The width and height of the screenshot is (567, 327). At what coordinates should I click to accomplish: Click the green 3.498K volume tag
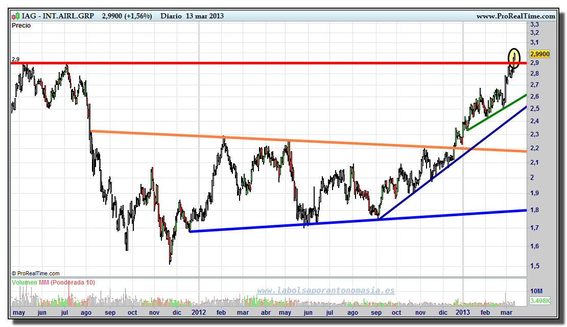[x=540, y=300]
